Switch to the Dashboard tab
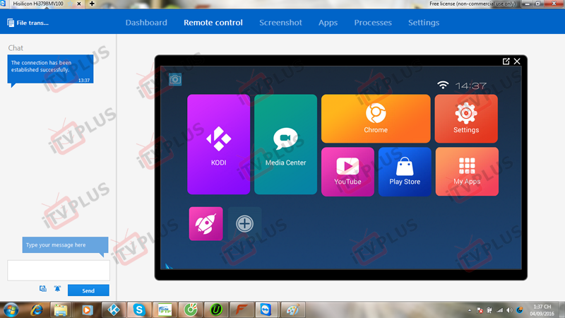Viewport: 565px width, 318px height. tap(146, 23)
